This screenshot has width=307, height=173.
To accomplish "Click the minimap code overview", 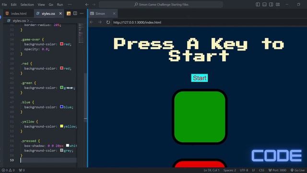I will [x=81, y=33].
